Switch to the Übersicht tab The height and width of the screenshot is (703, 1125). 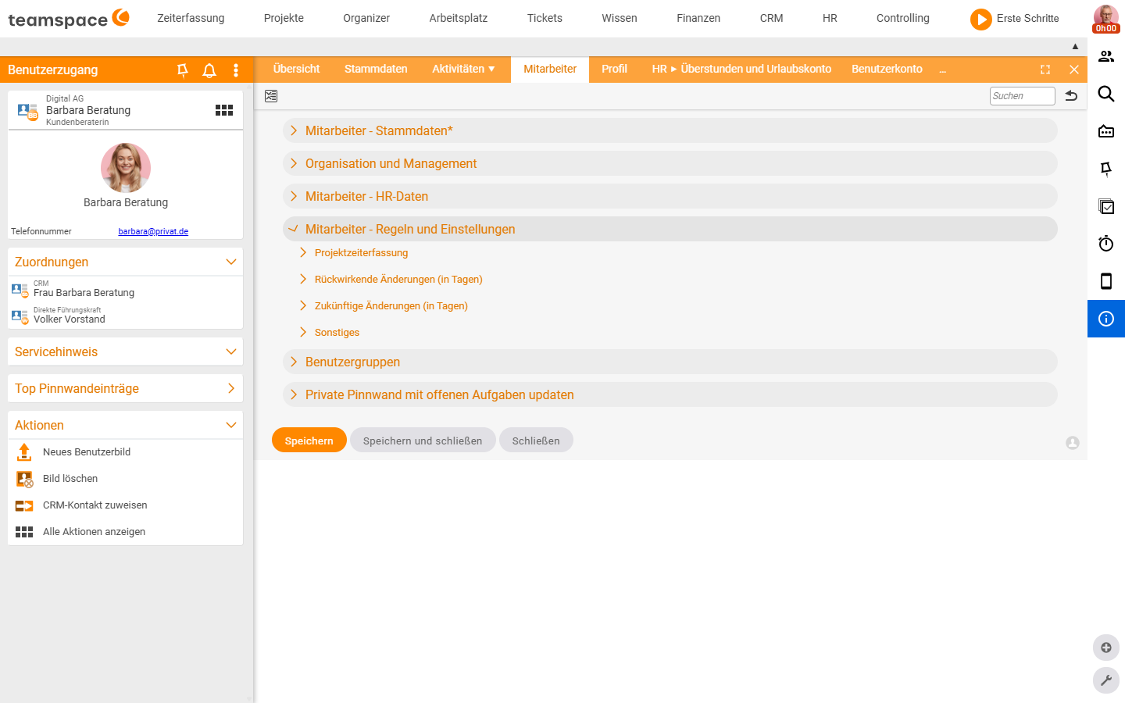click(x=296, y=70)
